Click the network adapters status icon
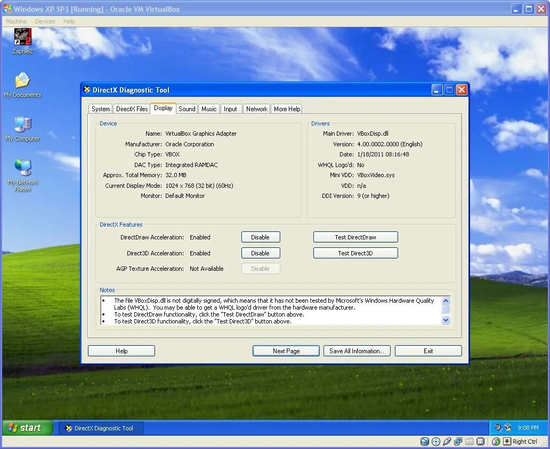Viewport: 550px width, 449px height. tap(458, 442)
